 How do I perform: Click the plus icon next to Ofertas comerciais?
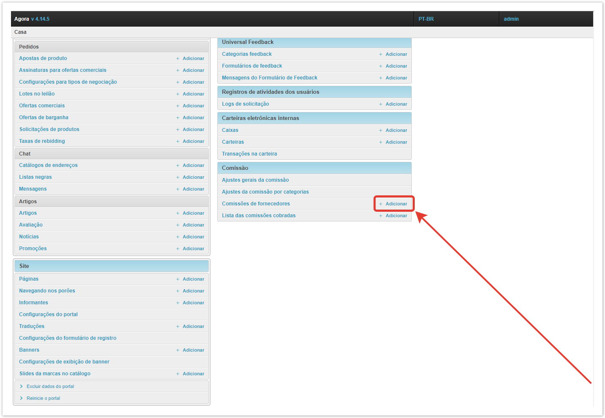[x=178, y=106]
